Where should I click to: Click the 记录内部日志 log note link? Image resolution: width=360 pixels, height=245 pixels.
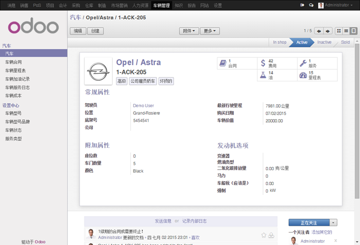pos(194,221)
